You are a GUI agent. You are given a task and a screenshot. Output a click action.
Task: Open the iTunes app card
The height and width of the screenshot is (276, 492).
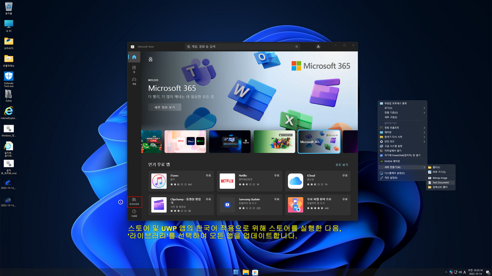click(x=181, y=181)
